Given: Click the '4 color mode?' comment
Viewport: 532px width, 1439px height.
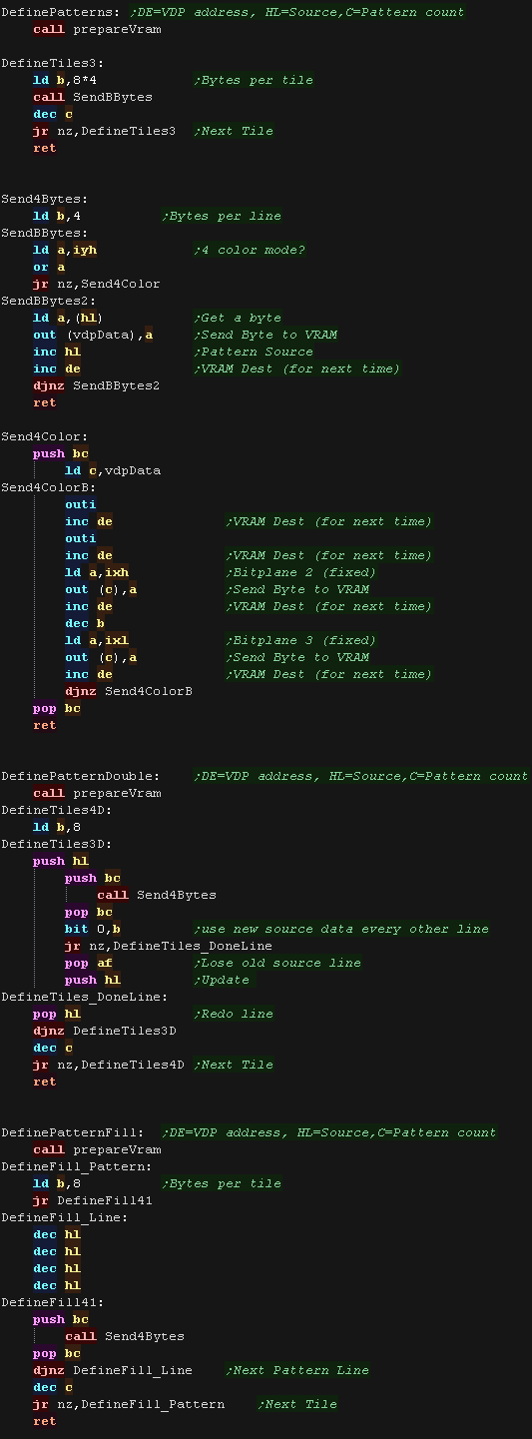Looking at the screenshot, I should click(250, 250).
